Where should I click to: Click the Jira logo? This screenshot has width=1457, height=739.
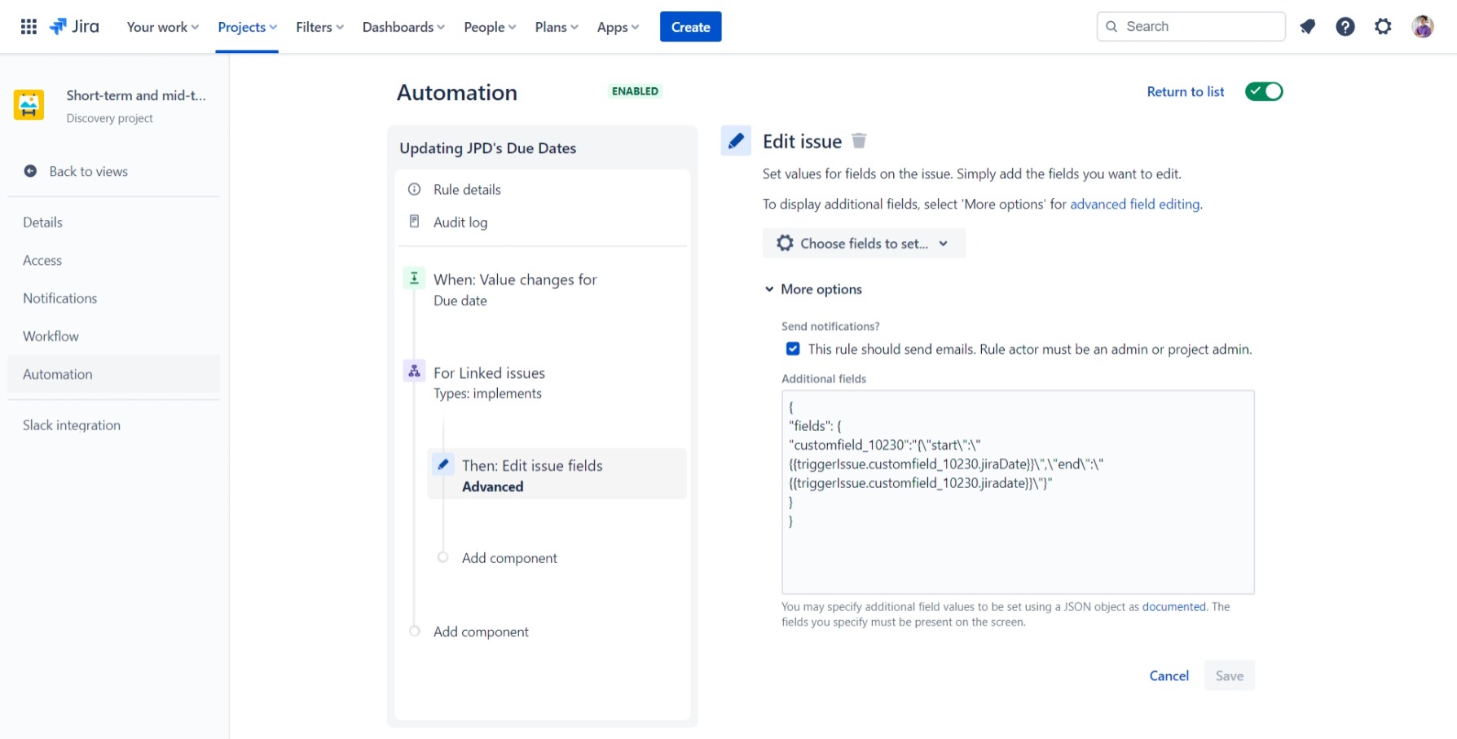[x=75, y=25]
